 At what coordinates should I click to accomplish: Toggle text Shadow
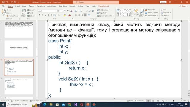pyautogui.click(x=48, y=15)
